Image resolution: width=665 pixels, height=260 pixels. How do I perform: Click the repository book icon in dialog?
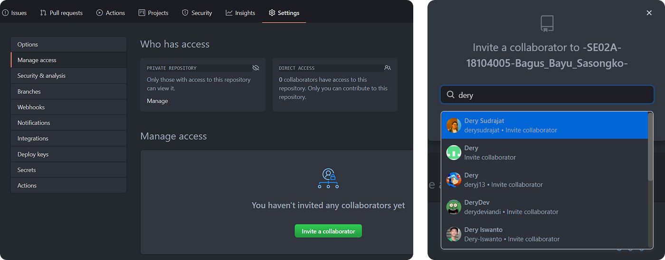pyautogui.click(x=547, y=24)
